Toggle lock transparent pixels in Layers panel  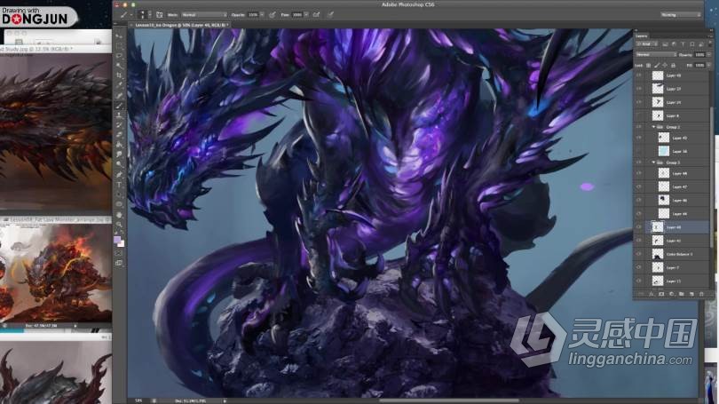tap(648, 66)
